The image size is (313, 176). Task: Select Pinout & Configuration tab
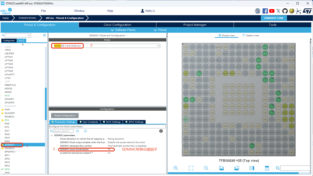coord(39,25)
